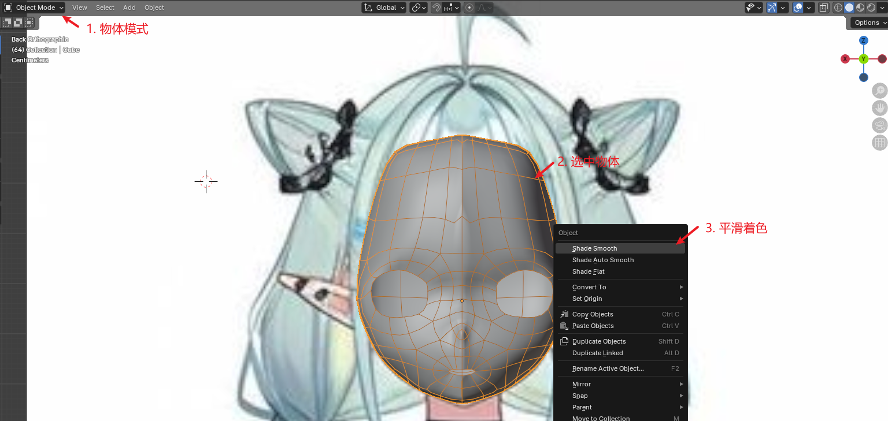The width and height of the screenshot is (888, 421).
Task: Open the View menu in header
Action: 80,8
